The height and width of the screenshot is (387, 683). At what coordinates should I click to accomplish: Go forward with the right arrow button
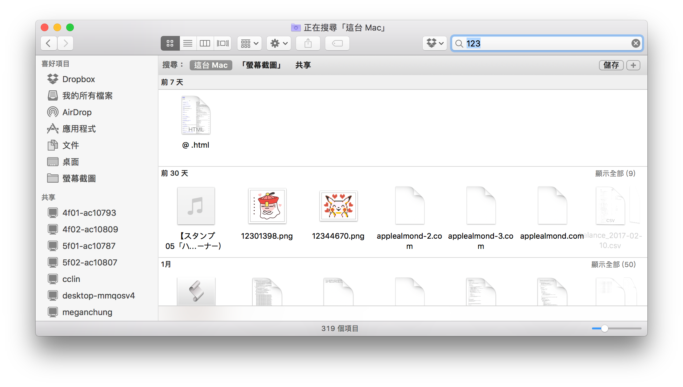click(x=66, y=43)
